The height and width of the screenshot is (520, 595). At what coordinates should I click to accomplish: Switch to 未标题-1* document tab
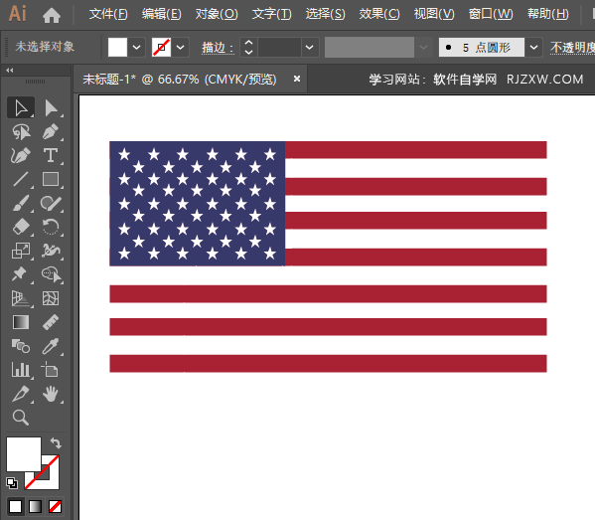180,80
